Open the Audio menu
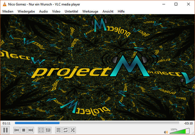This screenshot has height=135, width=195. (43, 11)
